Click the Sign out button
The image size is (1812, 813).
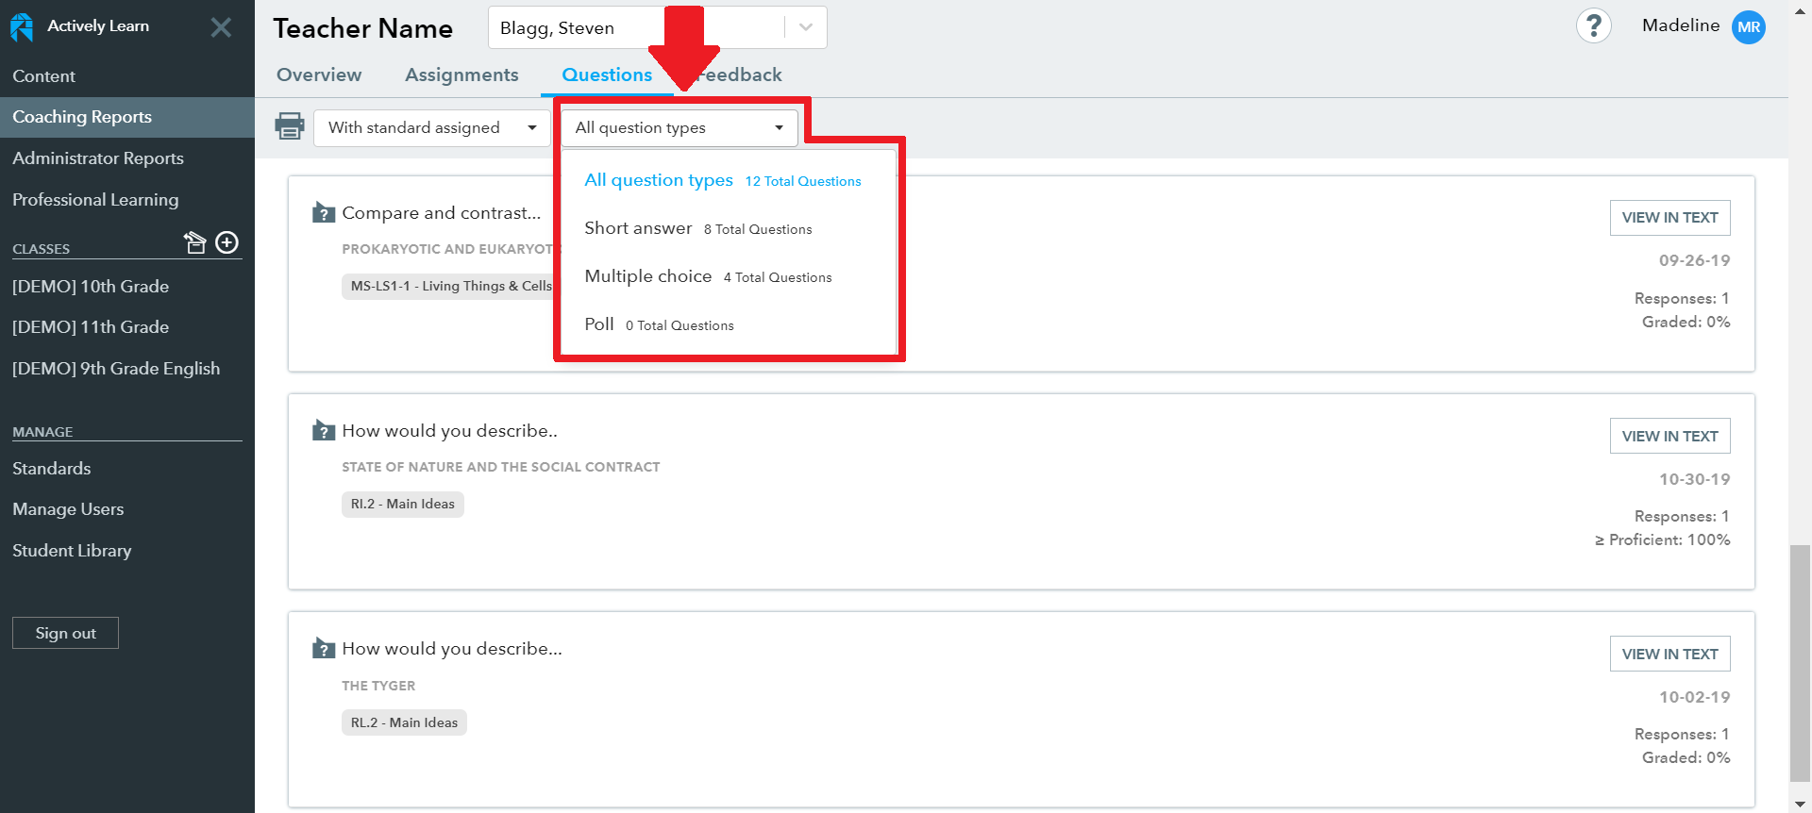point(65,633)
